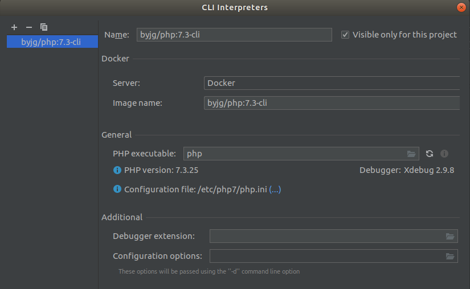Click the remove interpreter minus icon
The image size is (470, 289).
point(29,27)
